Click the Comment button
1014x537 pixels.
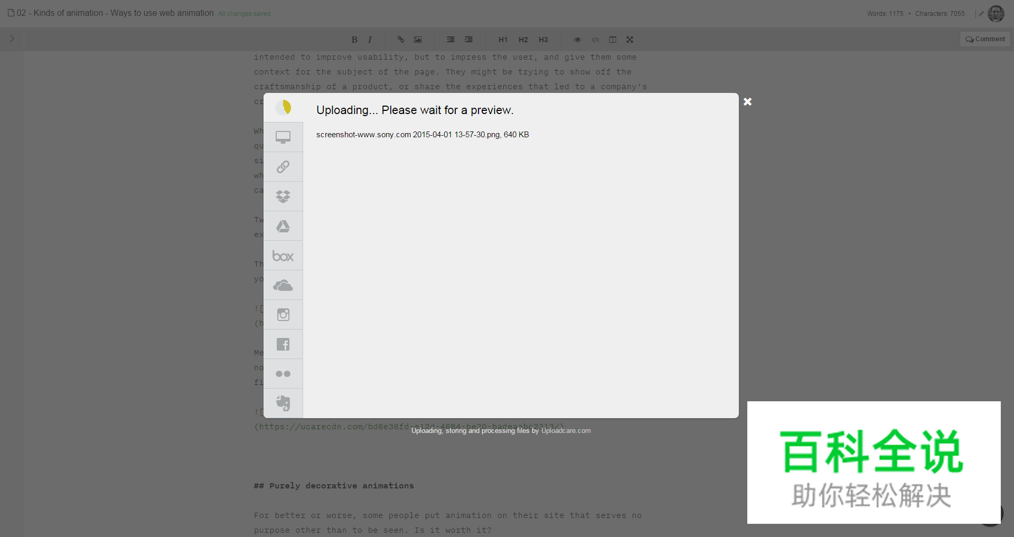(985, 39)
